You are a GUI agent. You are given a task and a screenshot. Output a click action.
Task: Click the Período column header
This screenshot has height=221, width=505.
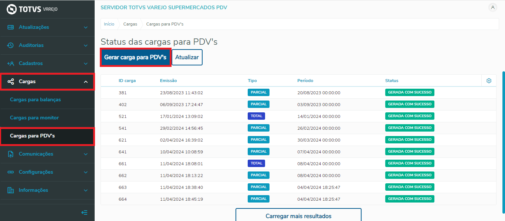(x=305, y=81)
